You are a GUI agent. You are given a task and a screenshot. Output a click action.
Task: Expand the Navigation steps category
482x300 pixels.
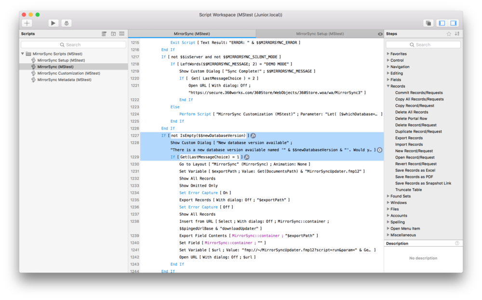[388, 67]
